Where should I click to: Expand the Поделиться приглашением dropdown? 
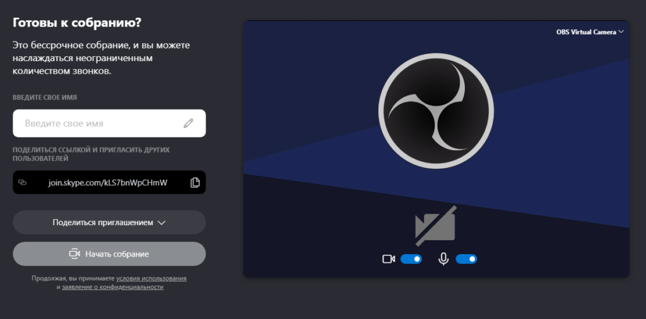click(x=109, y=223)
